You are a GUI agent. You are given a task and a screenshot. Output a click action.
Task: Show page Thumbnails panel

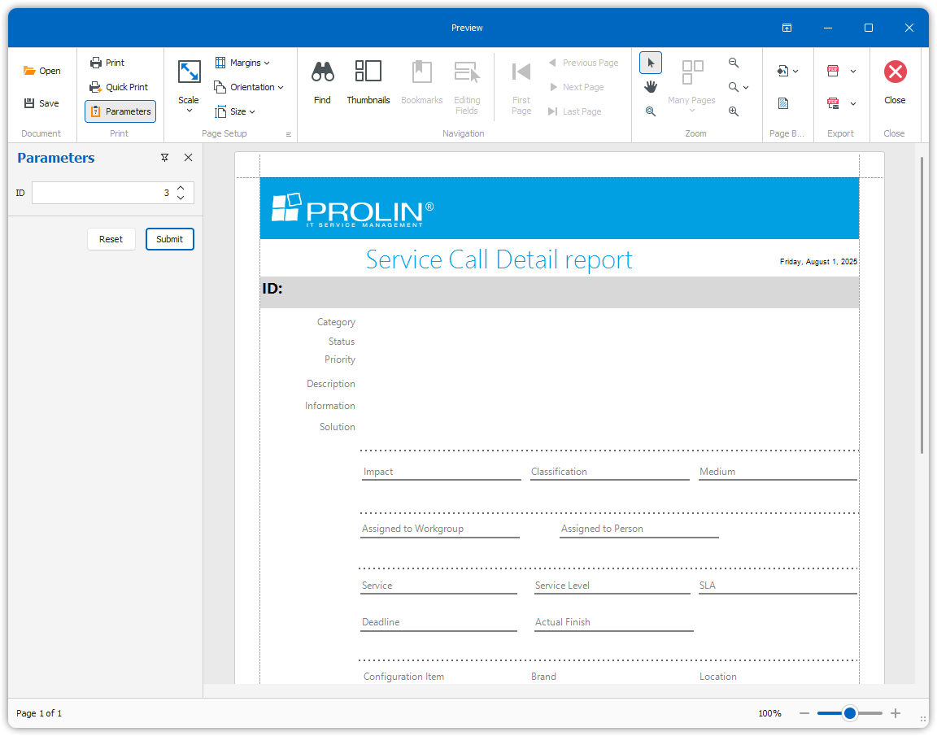[x=368, y=82]
